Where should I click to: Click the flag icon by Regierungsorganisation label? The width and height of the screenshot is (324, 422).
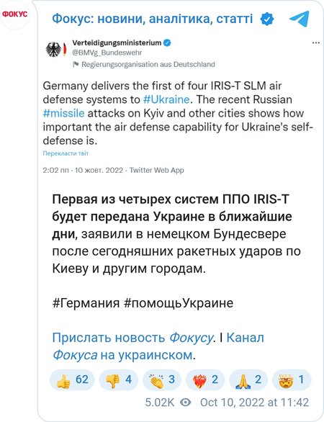76,64
